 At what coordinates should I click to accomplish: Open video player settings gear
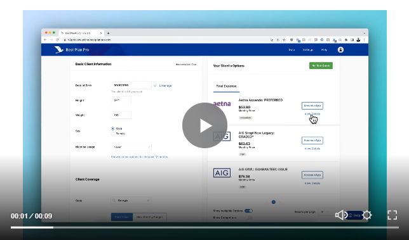pos(367,215)
